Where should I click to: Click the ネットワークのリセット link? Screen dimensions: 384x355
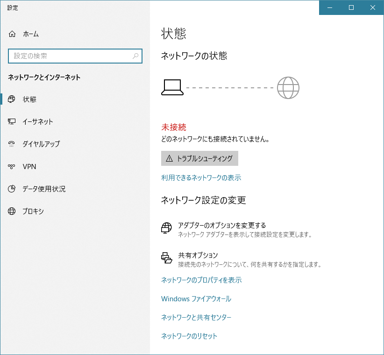189,336
